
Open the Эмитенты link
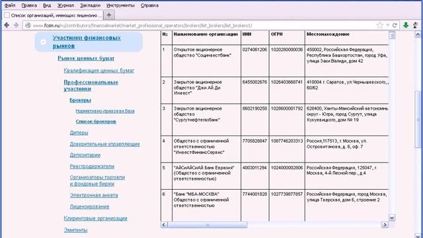click(75, 230)
